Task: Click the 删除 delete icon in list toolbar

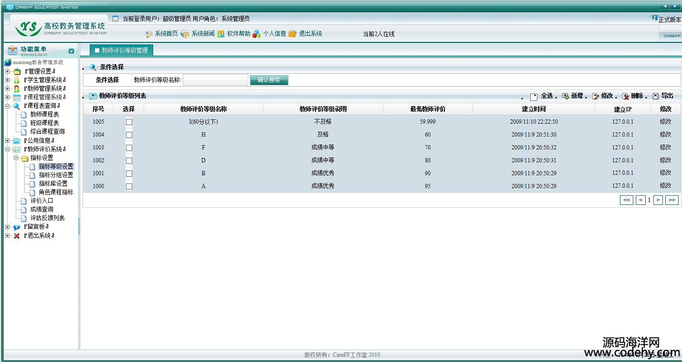Action: pos(626,96)
